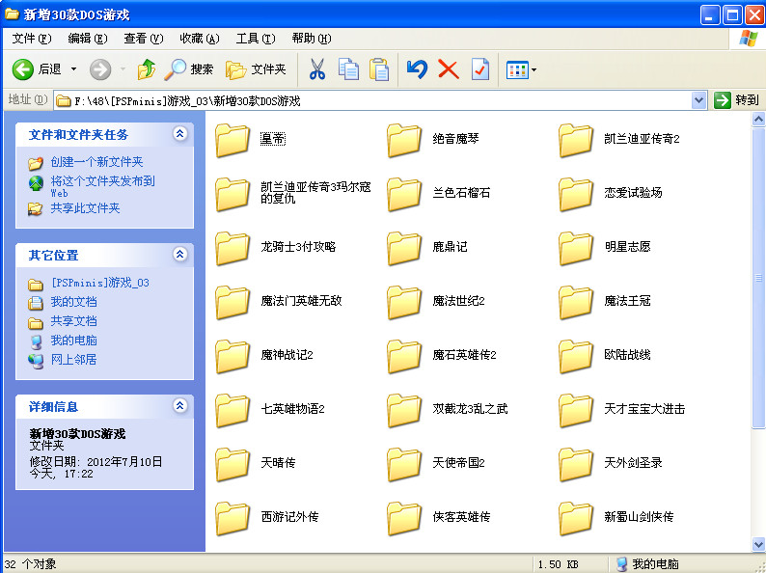Viewport: 766px width, 573px height.
Task: Select the 兰色石榴石 folder icon
Action: click(404, 194)
